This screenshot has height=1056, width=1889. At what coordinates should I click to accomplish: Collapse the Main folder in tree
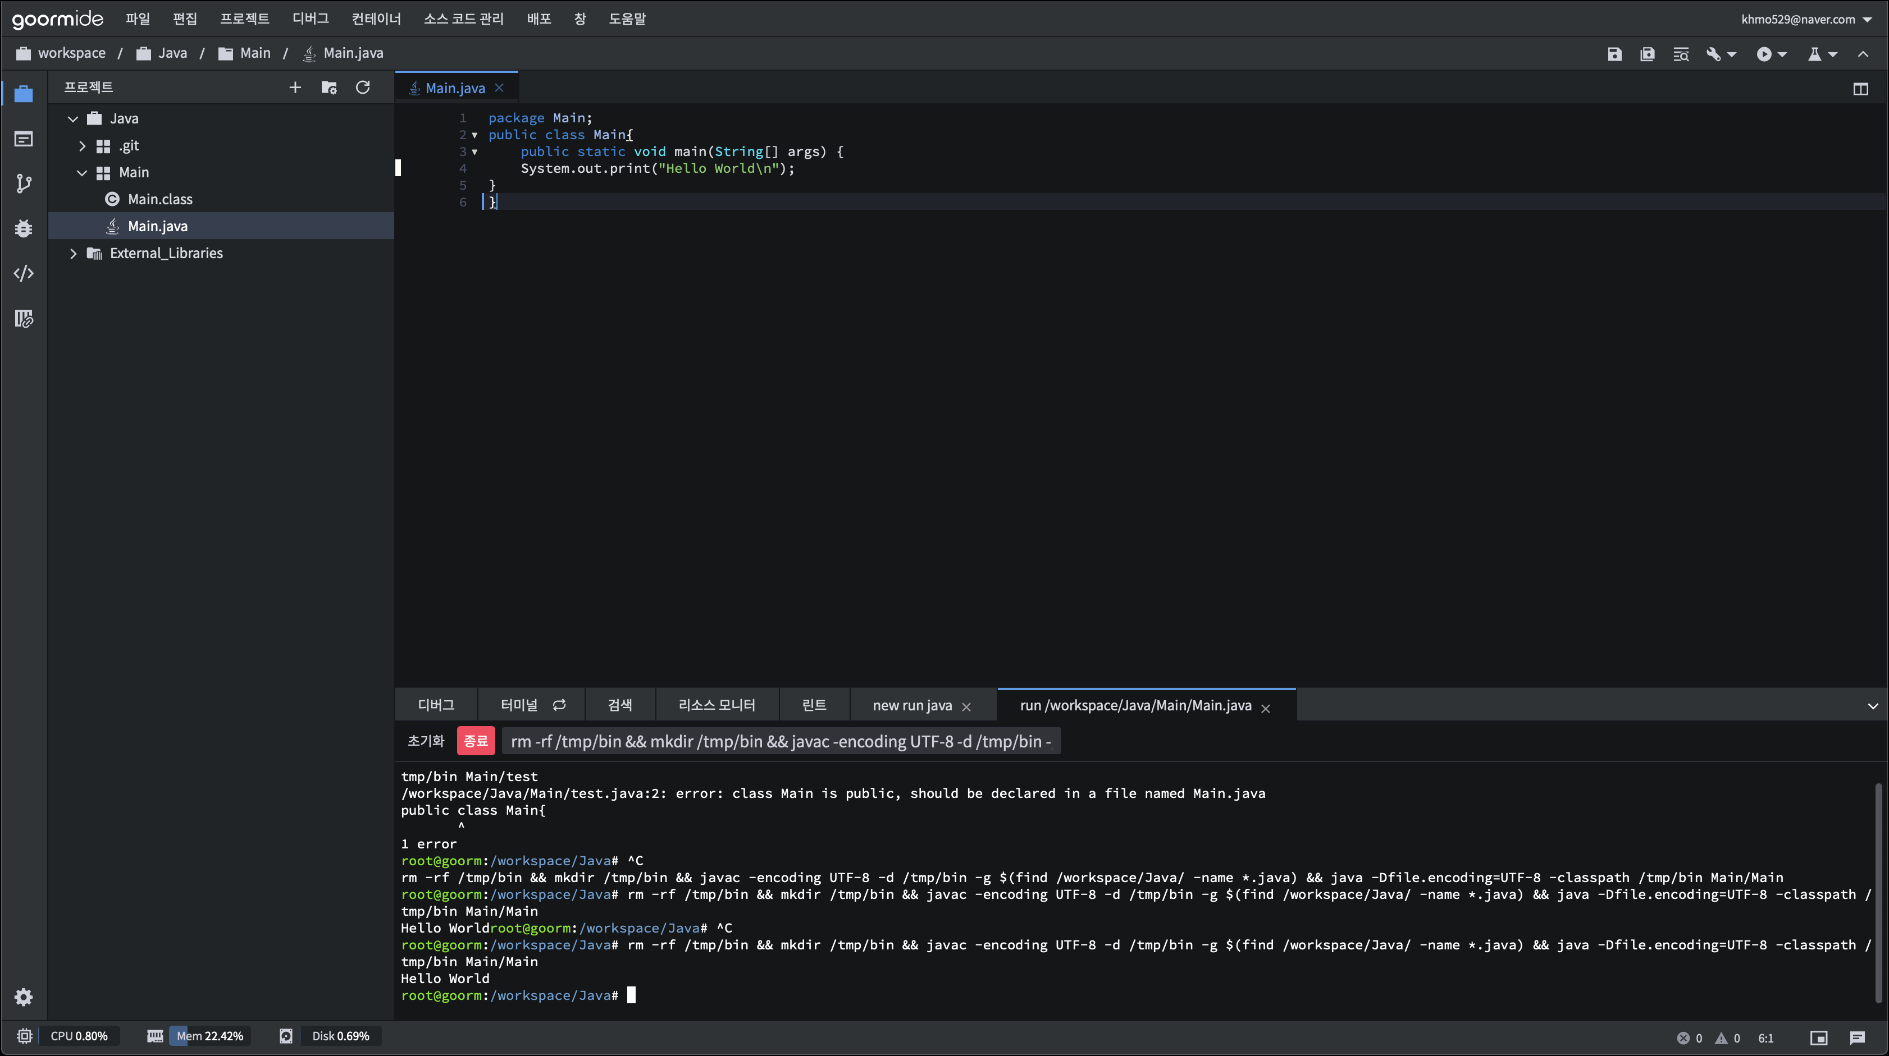click(82, 173)
